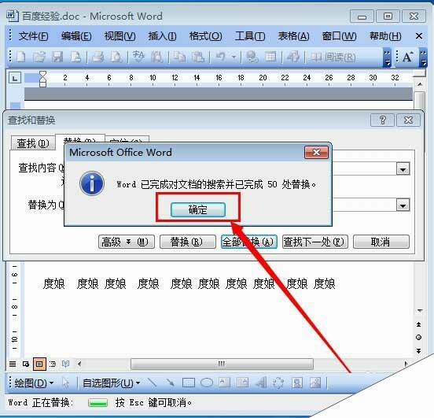This screenshot has height=418, width=434.
Task: Switch to Reading Layout view button
Action: (x=65, y=364)
